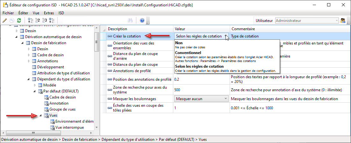This screenshot has width=351, height=143.
Task: Click the binoculars search icon
Action: (130, 21)
